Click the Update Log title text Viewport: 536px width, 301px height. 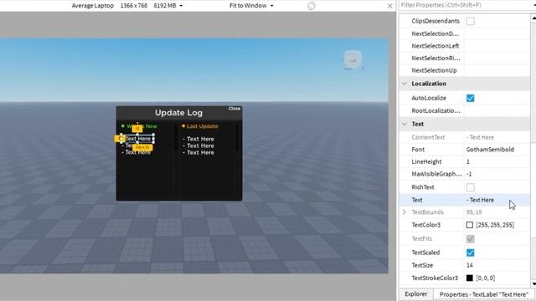178,113
